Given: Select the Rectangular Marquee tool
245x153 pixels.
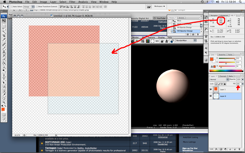Looking at the screenshot, I should [x=4, y=24].
